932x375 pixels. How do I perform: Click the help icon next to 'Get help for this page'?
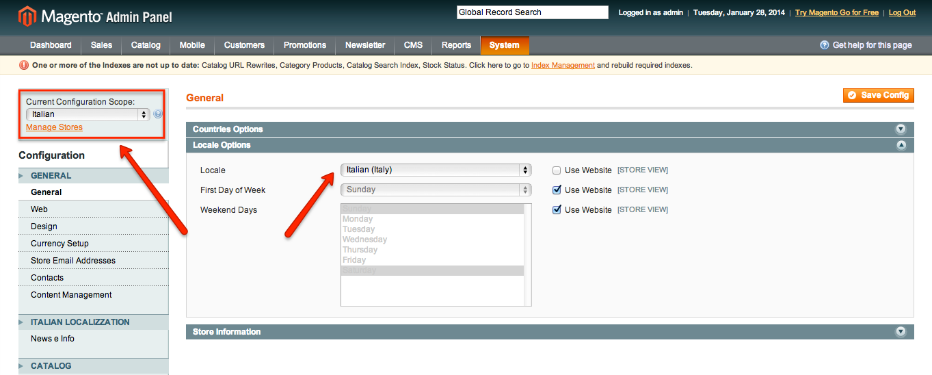[825, 45]
